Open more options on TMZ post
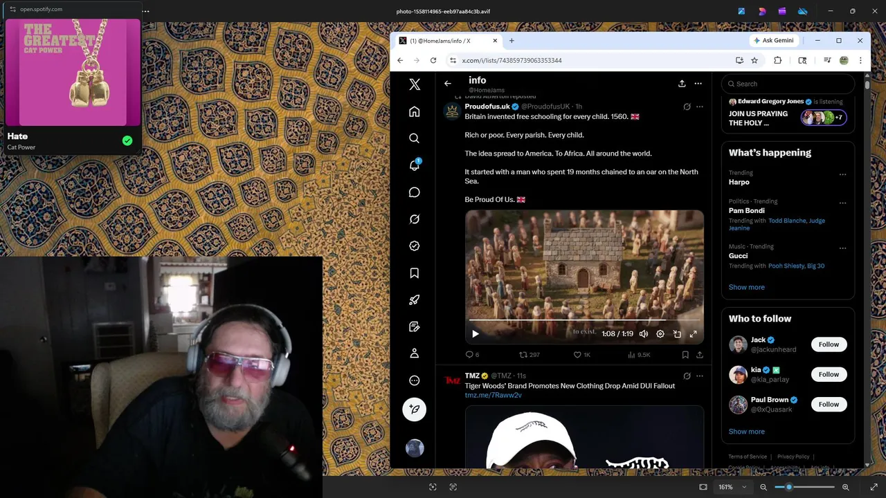Viewport: 886px width, 498px height. point(699,376)
